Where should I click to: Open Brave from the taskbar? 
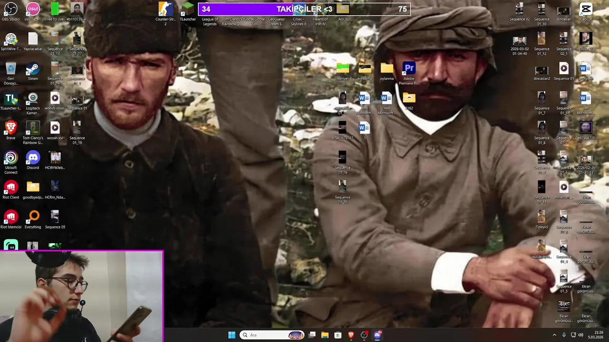(x=351, y=335)
